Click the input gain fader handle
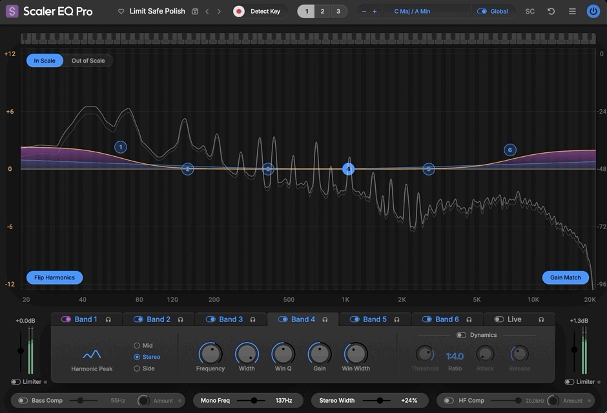 (21, 351)
